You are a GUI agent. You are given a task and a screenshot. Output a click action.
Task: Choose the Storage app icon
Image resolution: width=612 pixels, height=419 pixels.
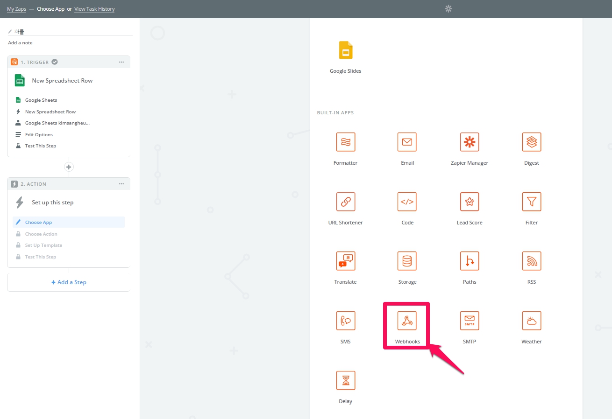pyautogui.click(x=407, y=261)
